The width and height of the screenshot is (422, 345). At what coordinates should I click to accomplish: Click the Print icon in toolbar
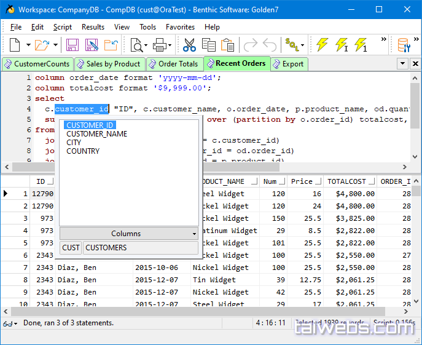click(160, 45)
